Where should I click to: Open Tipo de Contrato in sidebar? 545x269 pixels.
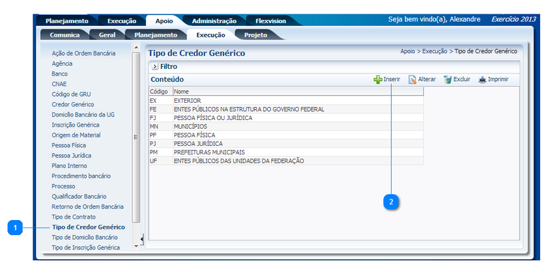(x=74, y=217)
